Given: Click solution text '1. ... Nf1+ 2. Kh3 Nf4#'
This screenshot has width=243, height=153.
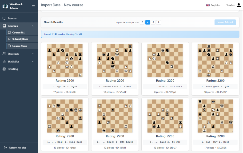Looking at the screenshot, I should pos(165,87).
